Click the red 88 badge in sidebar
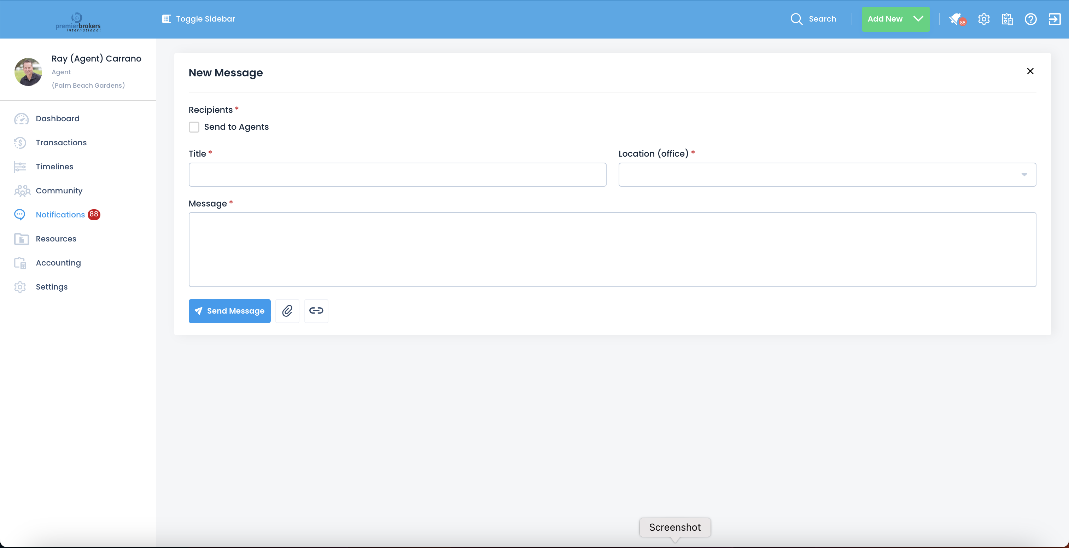 point(94,215)
